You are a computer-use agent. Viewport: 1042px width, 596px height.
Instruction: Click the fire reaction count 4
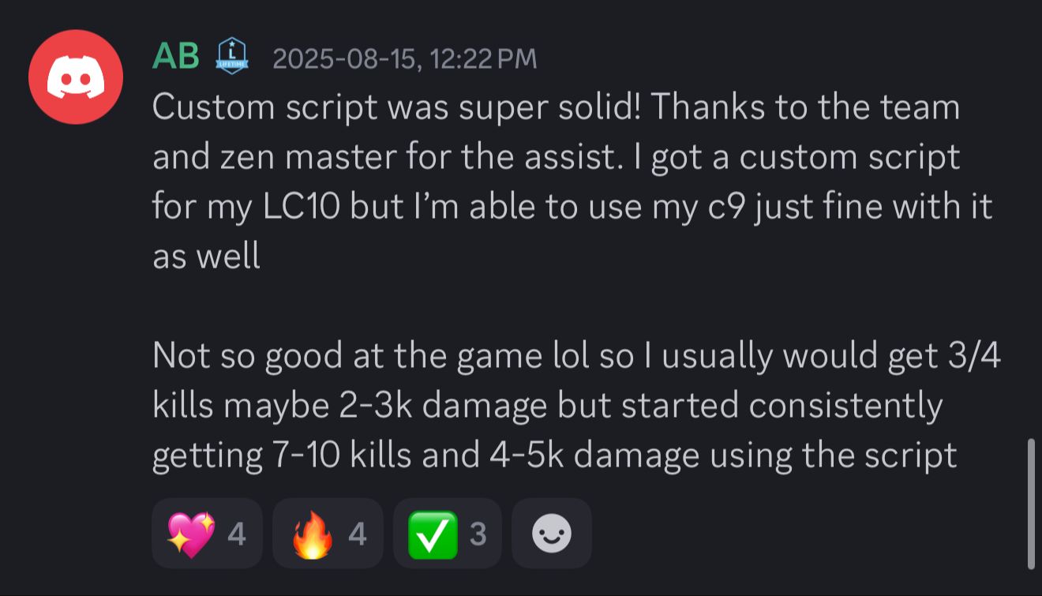pyautogui.click(x=357, y=534)
